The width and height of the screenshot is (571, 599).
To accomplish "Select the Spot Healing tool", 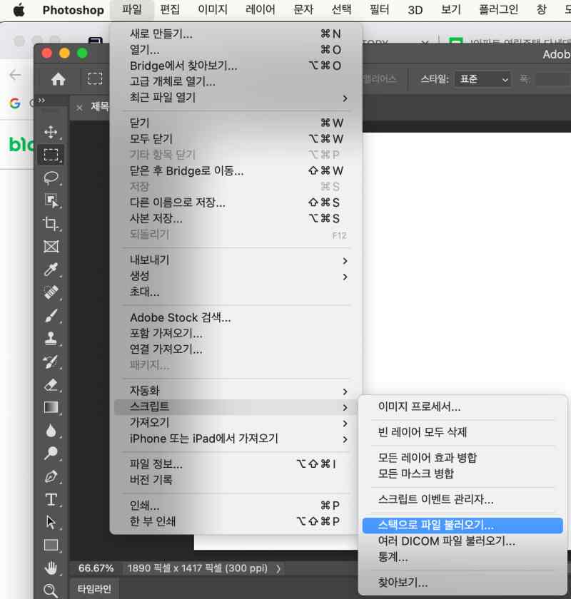I will click(51, 292).
